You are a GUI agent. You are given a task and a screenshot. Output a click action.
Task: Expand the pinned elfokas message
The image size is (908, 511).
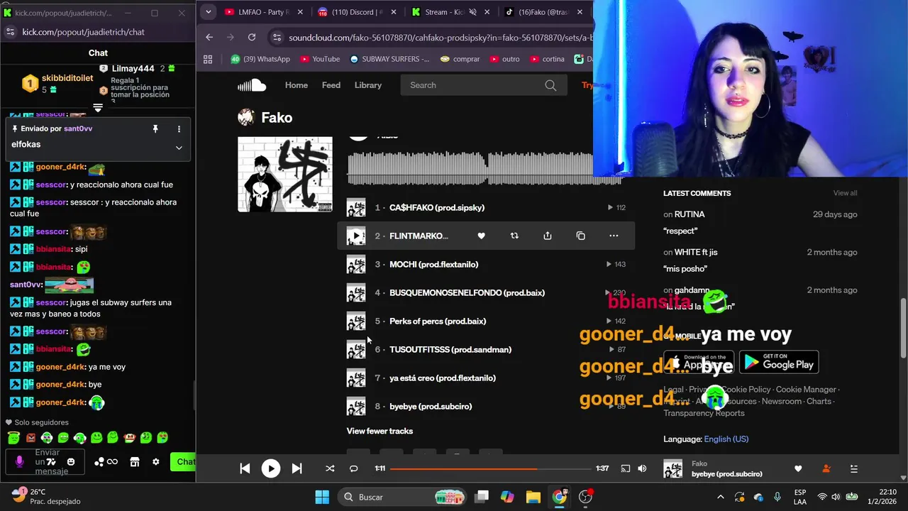point(179,148)
